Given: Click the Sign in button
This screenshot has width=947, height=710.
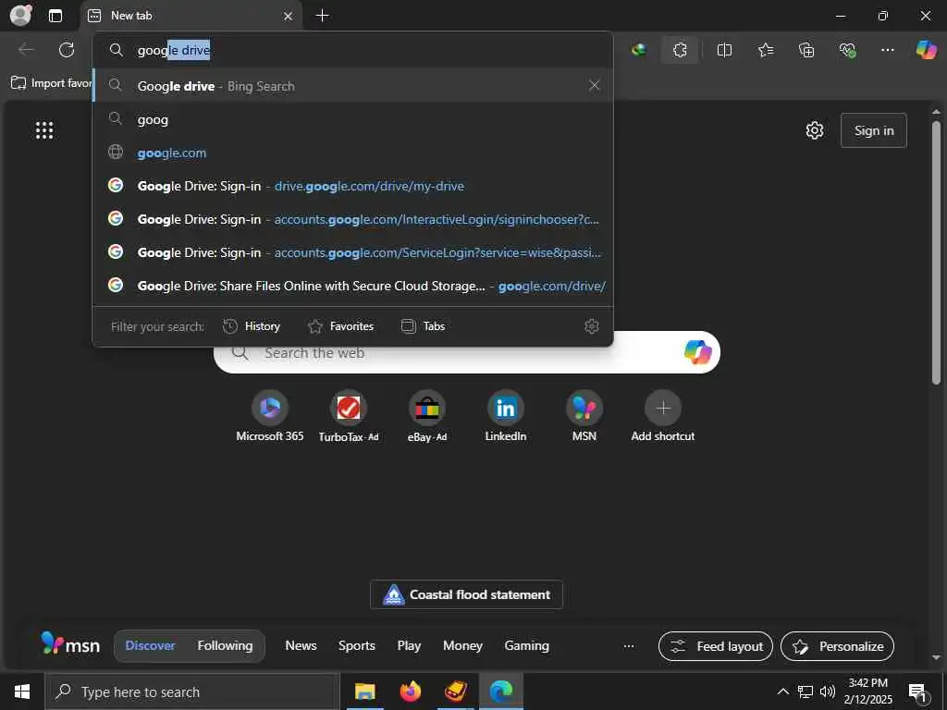Looking at the screenshot, I should click(x=873, y=130).
